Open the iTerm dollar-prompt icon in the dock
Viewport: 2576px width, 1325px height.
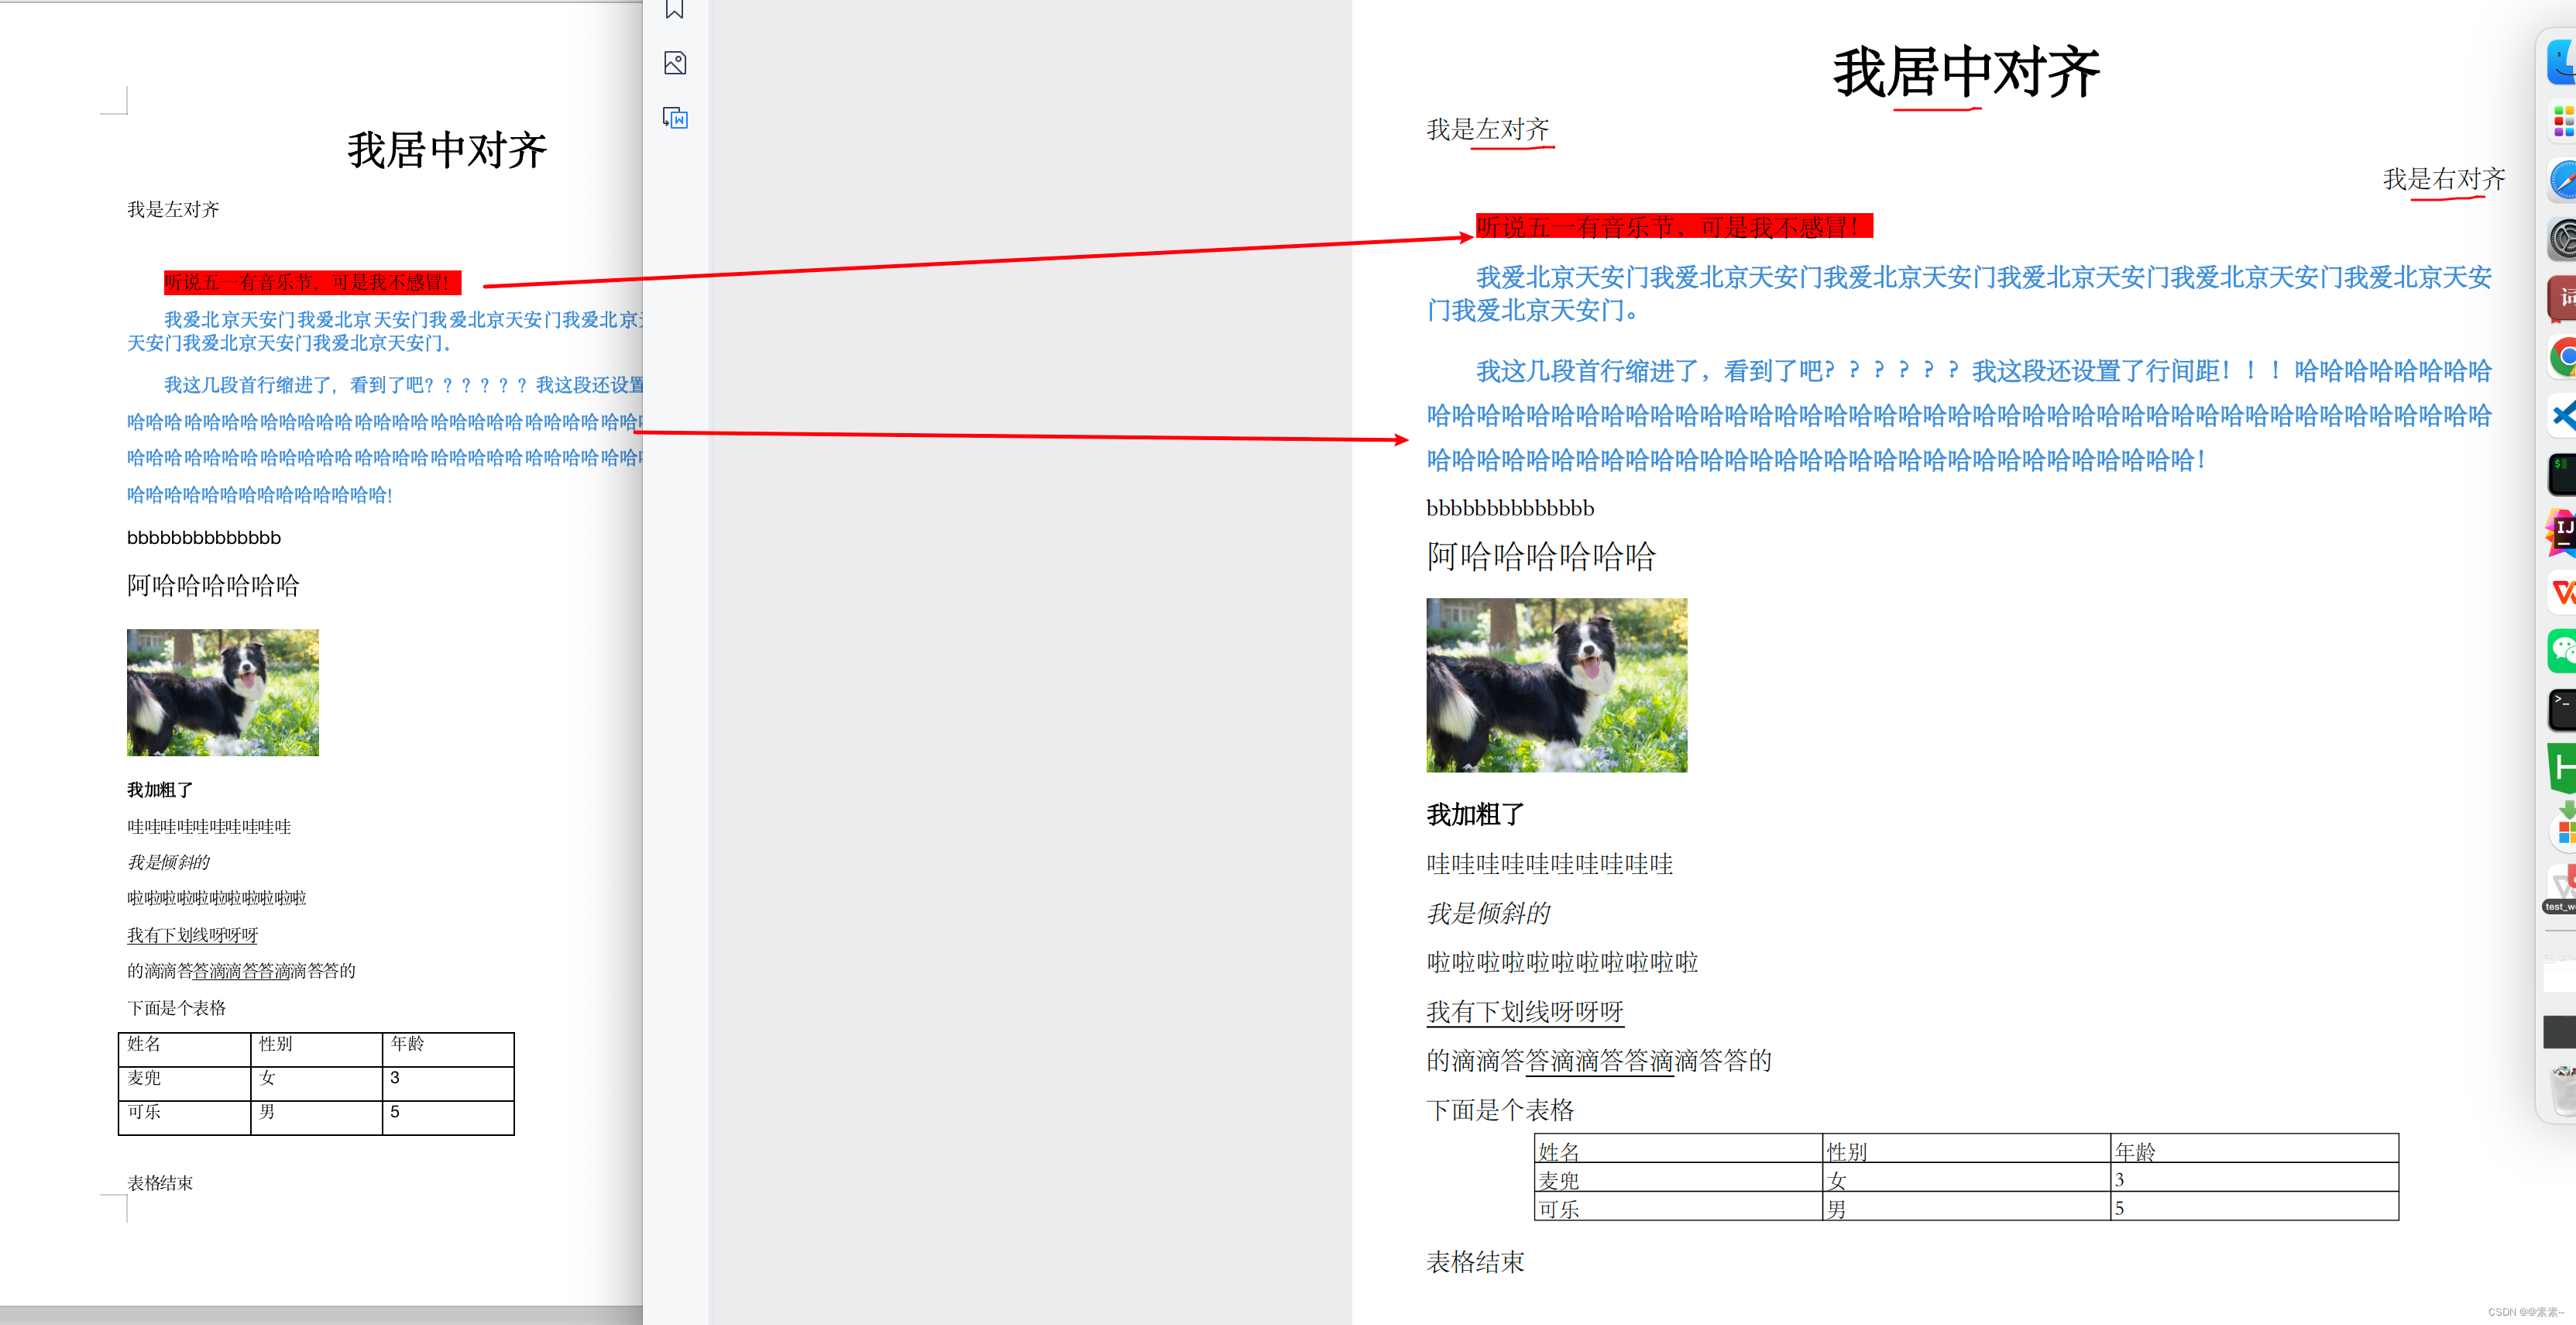coord(2562,473)
